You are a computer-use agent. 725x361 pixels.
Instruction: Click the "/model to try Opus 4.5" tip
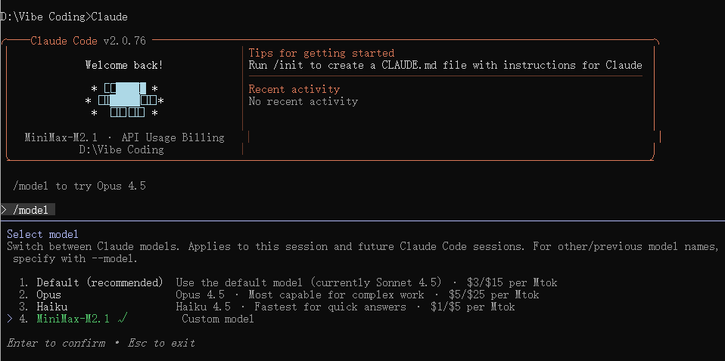coord(79,186)
